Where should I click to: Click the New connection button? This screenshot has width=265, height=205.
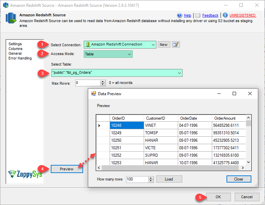coord(164,45)
